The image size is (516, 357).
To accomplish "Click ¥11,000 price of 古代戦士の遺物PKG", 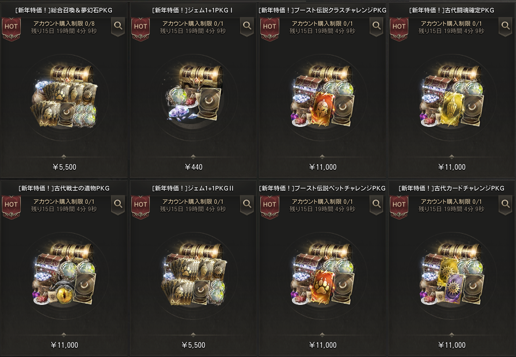I will (64, 345).
